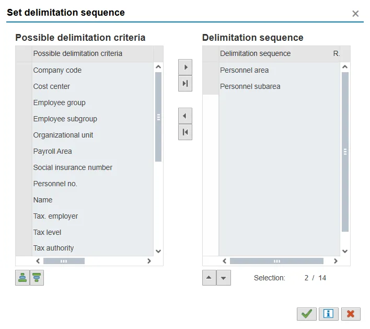This screenshot has height=329, width=370.
Task: Move sequence entry down with arrow
Action: coord(224,278)
